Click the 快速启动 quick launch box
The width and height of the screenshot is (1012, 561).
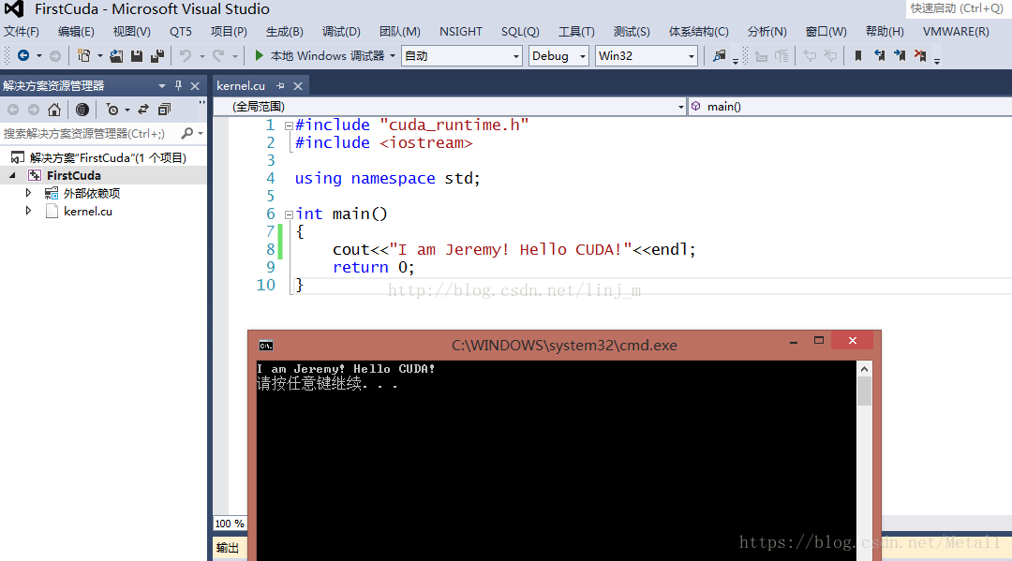tap(957, 8)
